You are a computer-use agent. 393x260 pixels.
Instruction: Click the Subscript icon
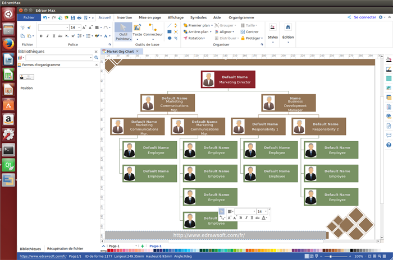click(67, 36)
